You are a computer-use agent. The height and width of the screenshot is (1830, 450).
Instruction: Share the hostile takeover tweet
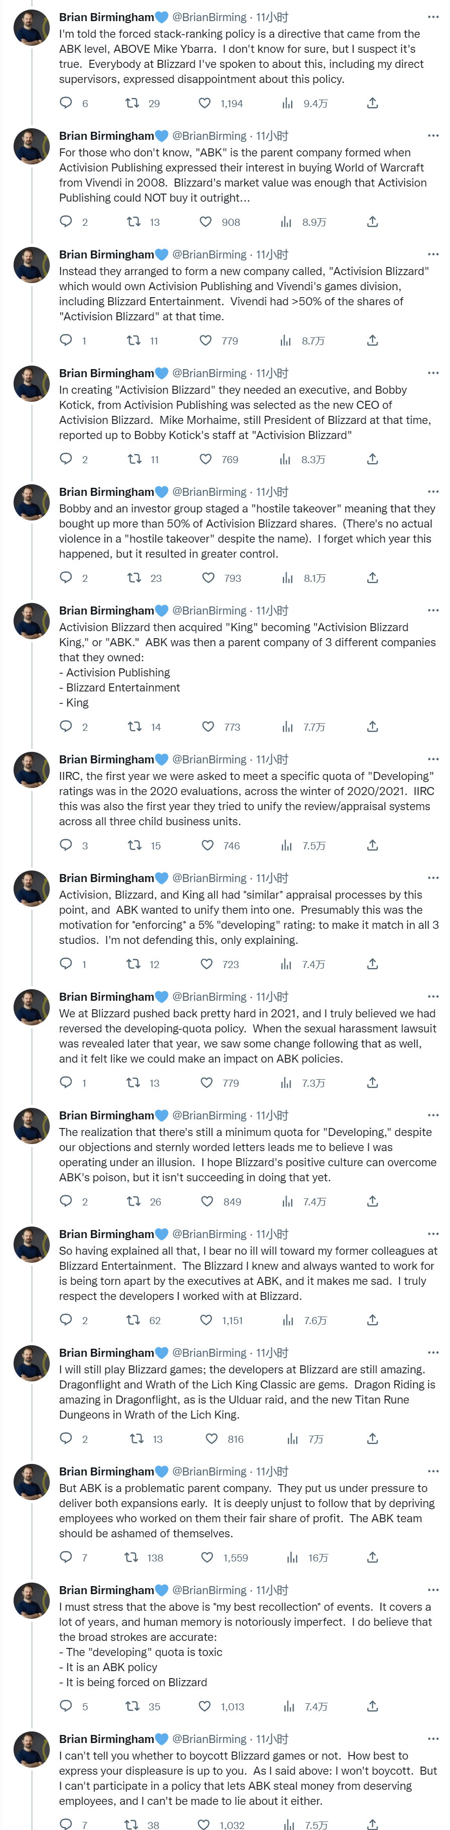pyautogui.click(x=372, y=577)
